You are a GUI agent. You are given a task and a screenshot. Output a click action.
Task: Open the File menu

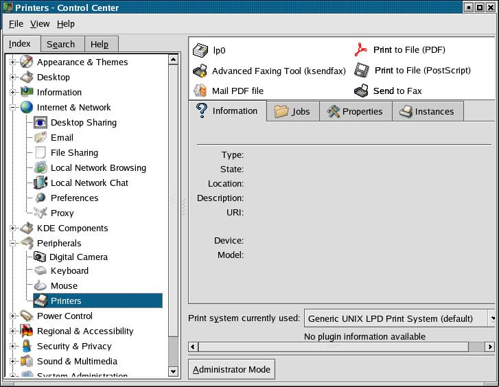(16, 23)
